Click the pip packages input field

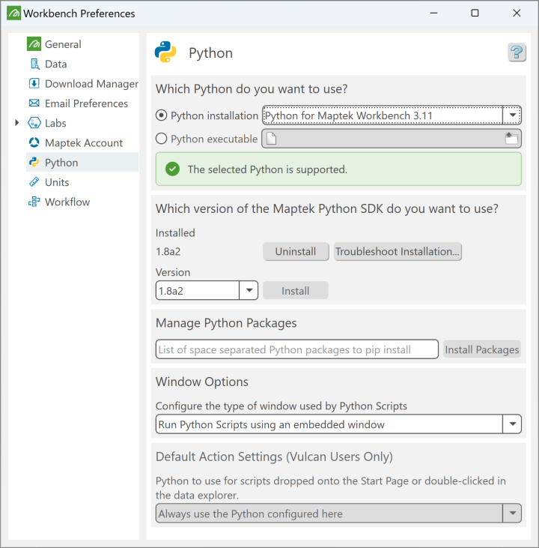(x=297, y=349)
